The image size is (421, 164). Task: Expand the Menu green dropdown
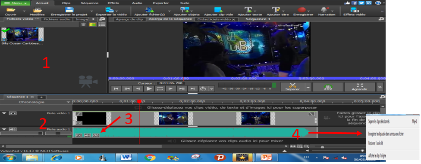point(16,3)
